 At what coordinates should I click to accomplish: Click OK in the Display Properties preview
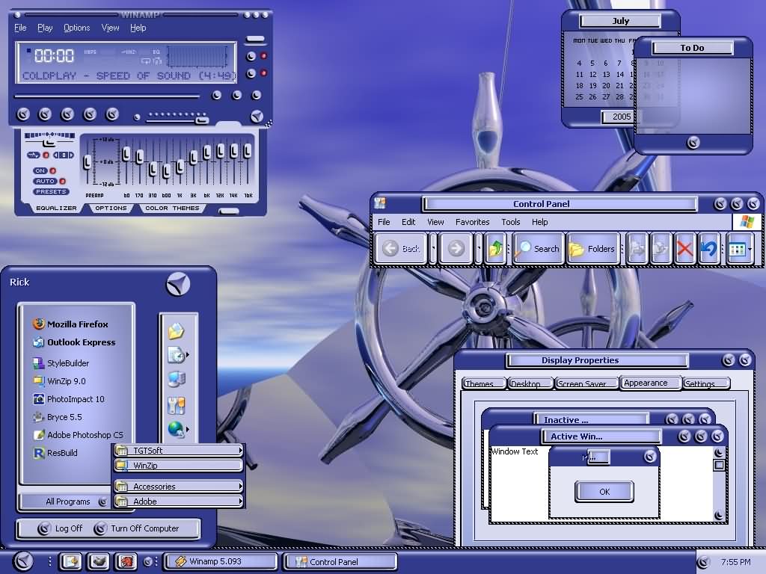(604, 492)
